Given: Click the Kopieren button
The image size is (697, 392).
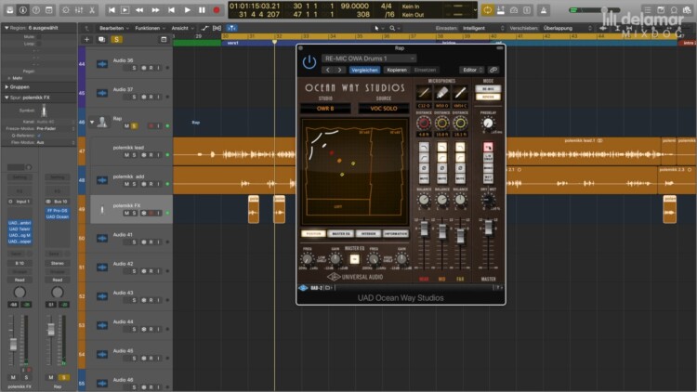Looking at the screenshot, I should (397, 70).
